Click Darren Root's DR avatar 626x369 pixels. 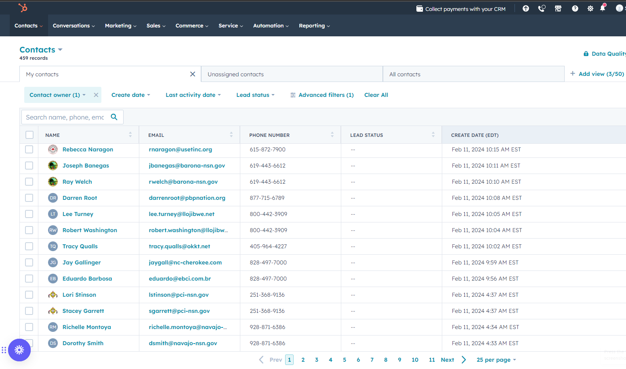pyautogui.click(x=53, y=198)
